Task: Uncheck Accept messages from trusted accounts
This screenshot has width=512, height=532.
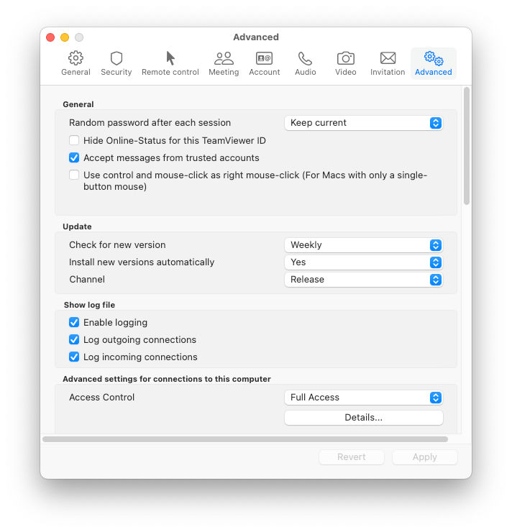Action: click(x=74, y=157)
